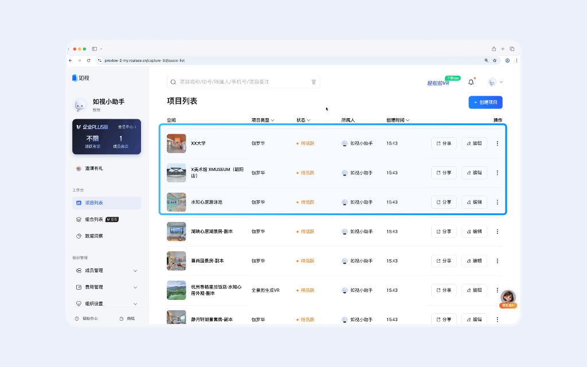The image size is (587, 367).
Task: Open 会员中心 link on plan card
Action: [127, 127]
